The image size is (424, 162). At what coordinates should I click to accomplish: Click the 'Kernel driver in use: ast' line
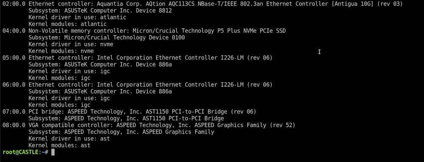point(69,139)
